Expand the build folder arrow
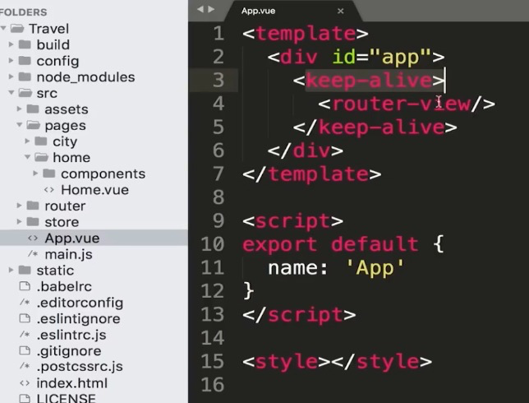The image size is (529, 403). click(x=11, y=44)
